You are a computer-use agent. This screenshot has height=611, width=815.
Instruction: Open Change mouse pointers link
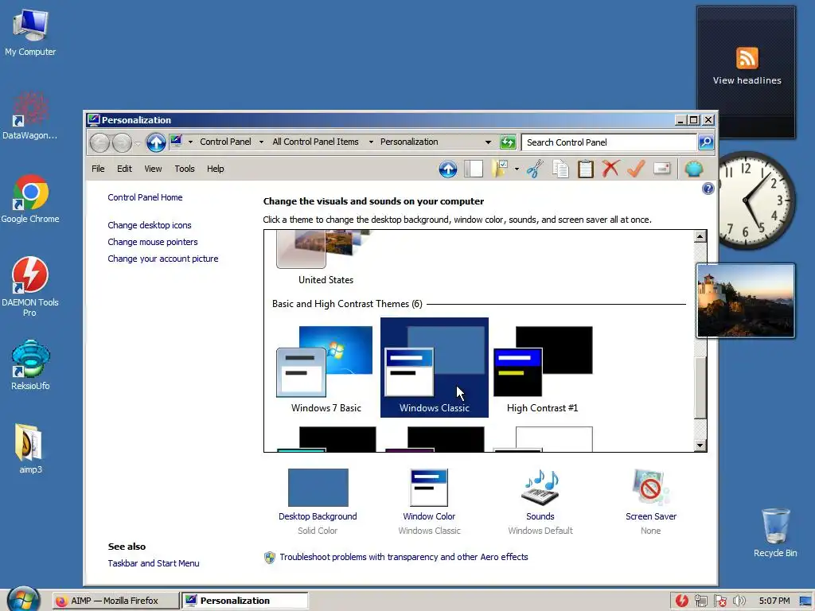[152, 242]
